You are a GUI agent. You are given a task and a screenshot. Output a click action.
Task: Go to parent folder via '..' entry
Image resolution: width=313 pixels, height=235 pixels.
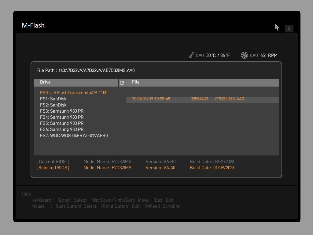[133, 93]
